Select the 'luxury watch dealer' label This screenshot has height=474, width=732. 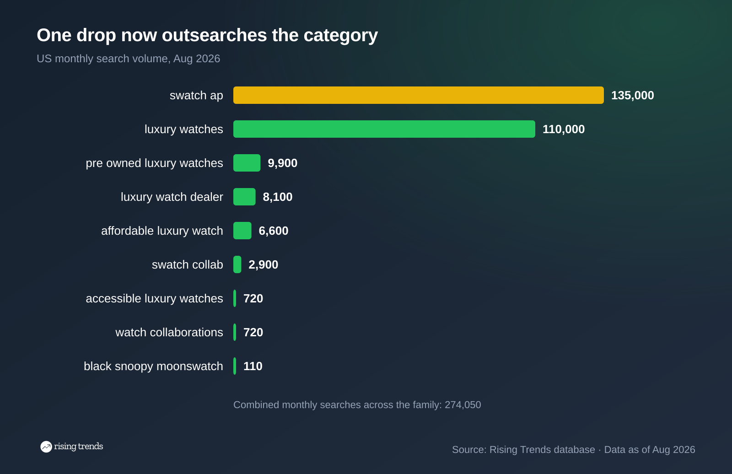click(x=172, y=197)
